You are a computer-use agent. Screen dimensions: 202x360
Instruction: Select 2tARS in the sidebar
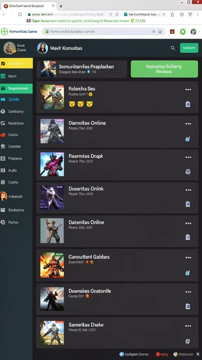14,99
